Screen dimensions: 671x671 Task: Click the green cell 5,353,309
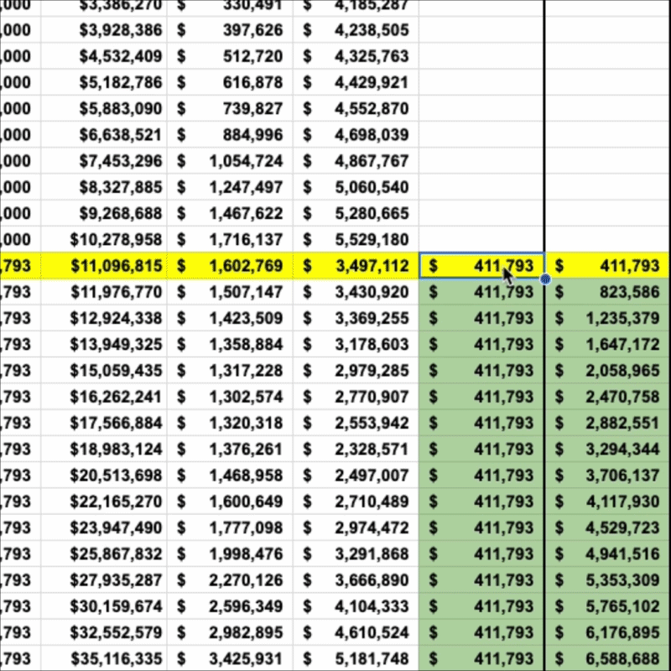coord(607,580)
